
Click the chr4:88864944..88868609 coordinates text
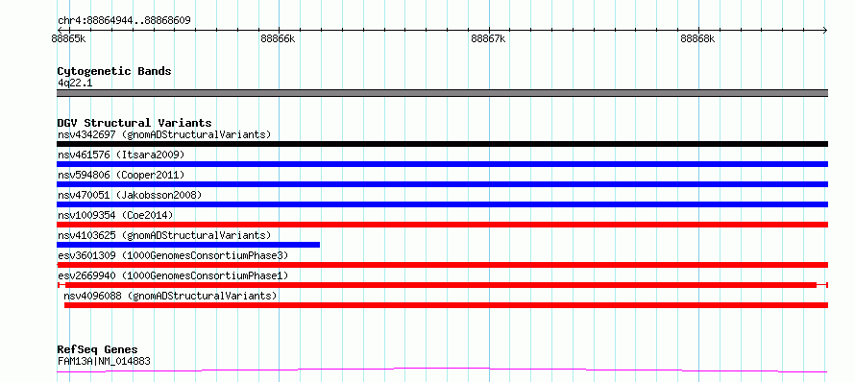click(x=124, y=21)
